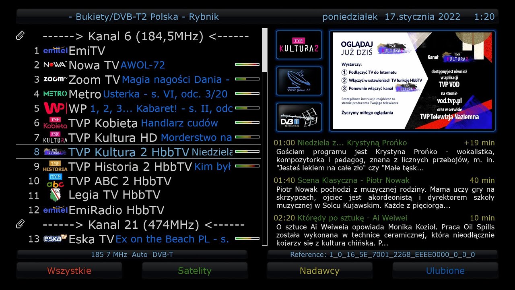Click the paperclip marker beside Kanal 6
Viewport: 515px width, 290px height.
point(20,36)
